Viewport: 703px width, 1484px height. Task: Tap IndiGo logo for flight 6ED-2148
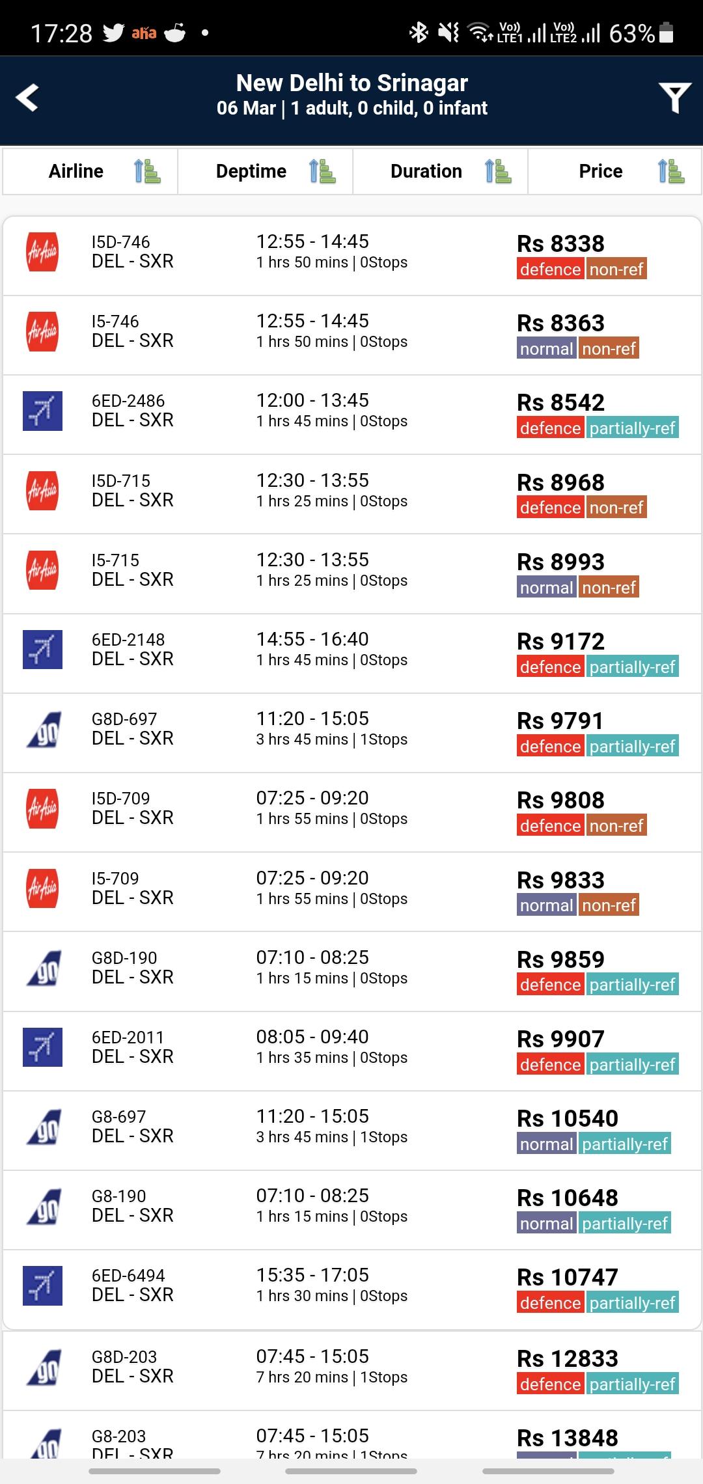tap(42, 650)
